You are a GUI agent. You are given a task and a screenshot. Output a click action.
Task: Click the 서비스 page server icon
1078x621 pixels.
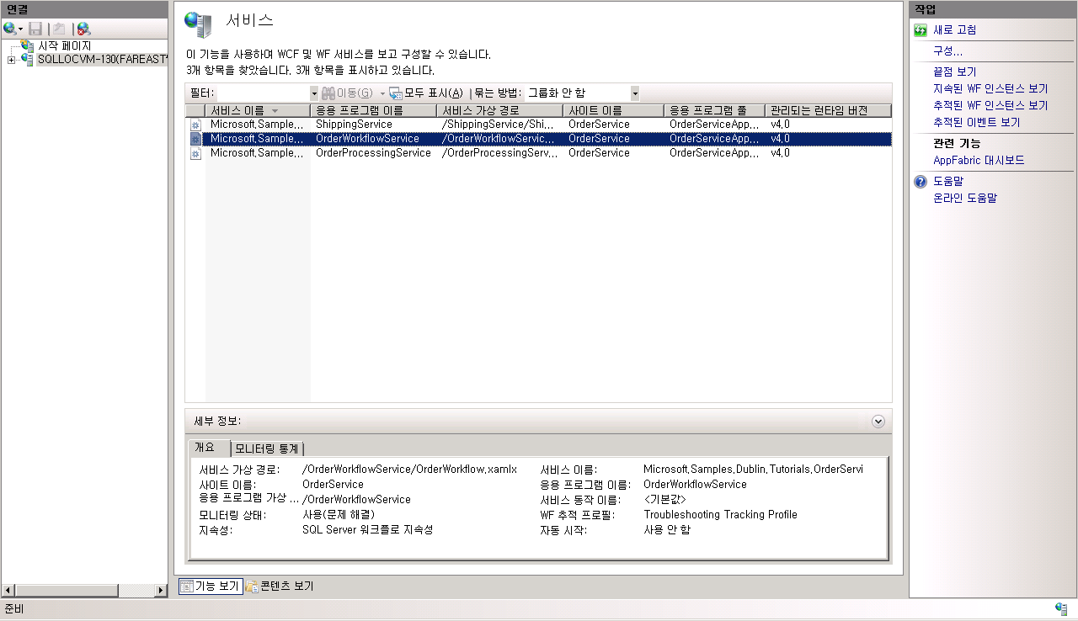(x=199, y=25)
